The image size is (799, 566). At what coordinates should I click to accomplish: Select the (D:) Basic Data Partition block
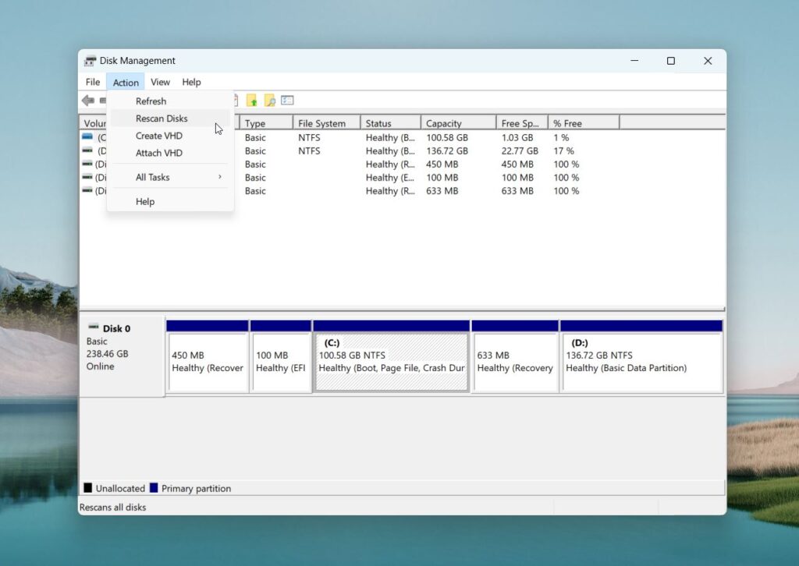[641, 356]
